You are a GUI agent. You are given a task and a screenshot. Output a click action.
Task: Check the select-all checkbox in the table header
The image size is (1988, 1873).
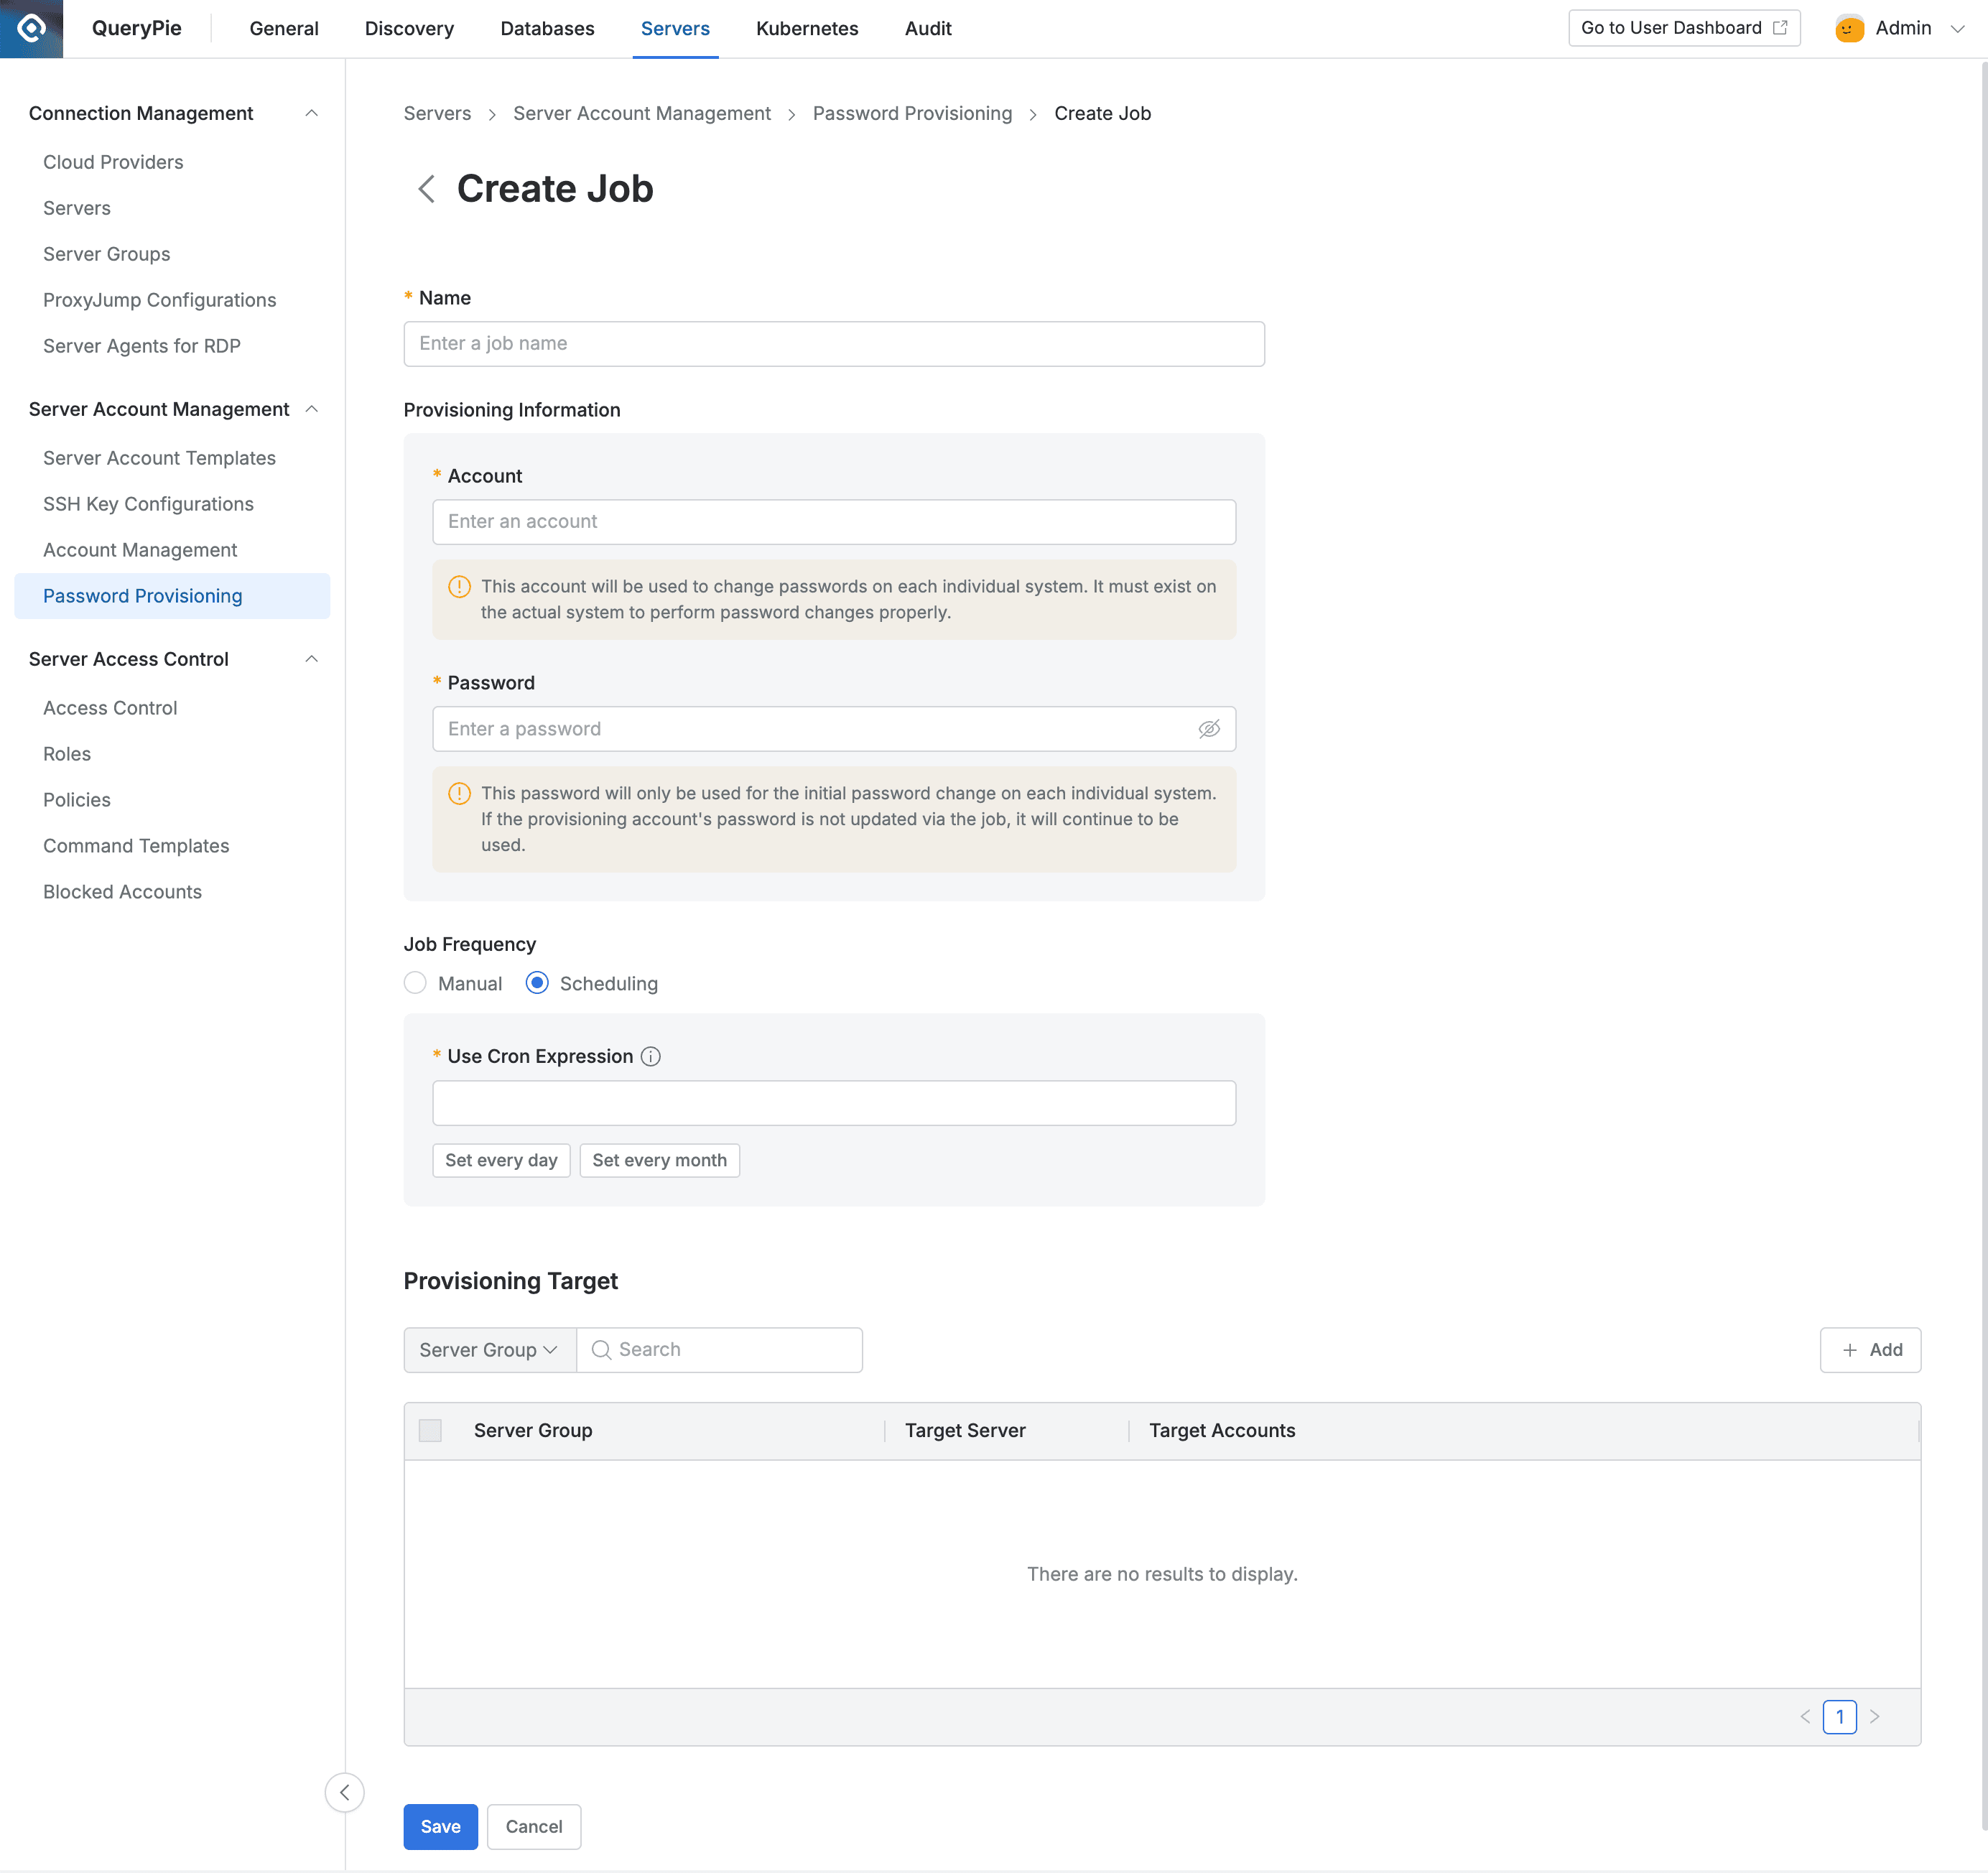[430, 1430]
